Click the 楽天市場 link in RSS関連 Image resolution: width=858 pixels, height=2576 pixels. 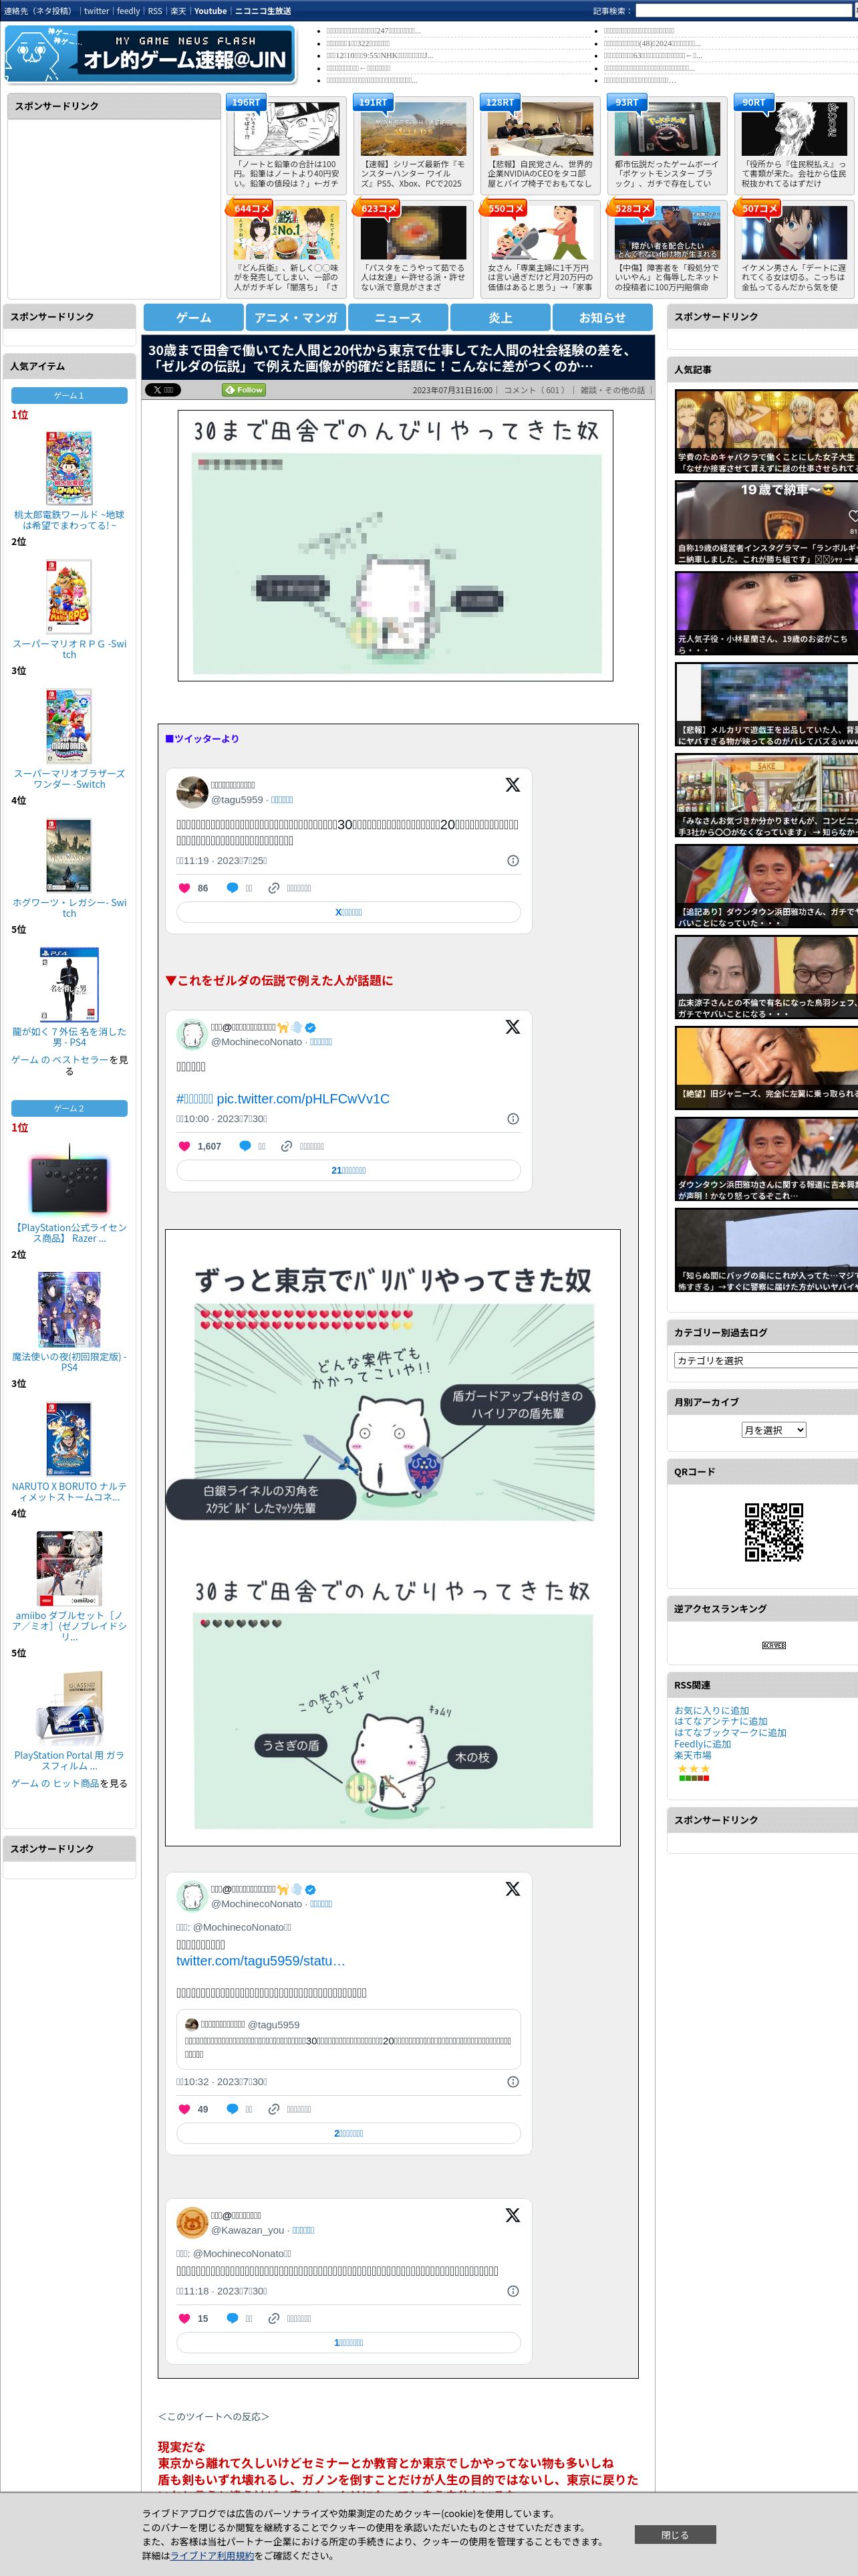pos(692,1755)
